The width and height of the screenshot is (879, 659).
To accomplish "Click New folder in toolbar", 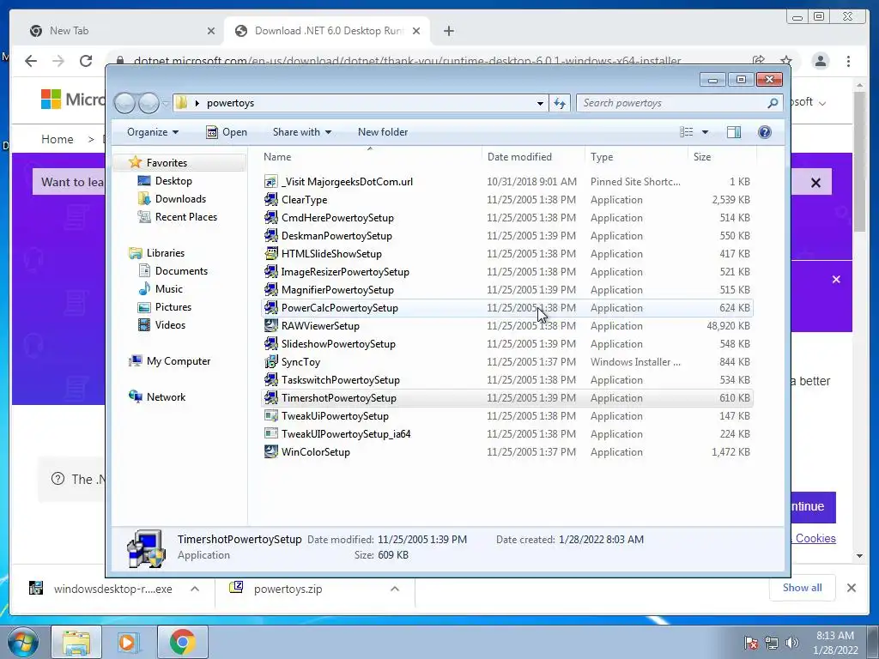I will pyautogui.click(x=383, y=131).
